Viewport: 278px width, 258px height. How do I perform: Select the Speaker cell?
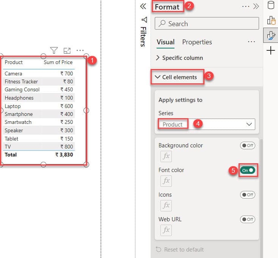point(14,130)
